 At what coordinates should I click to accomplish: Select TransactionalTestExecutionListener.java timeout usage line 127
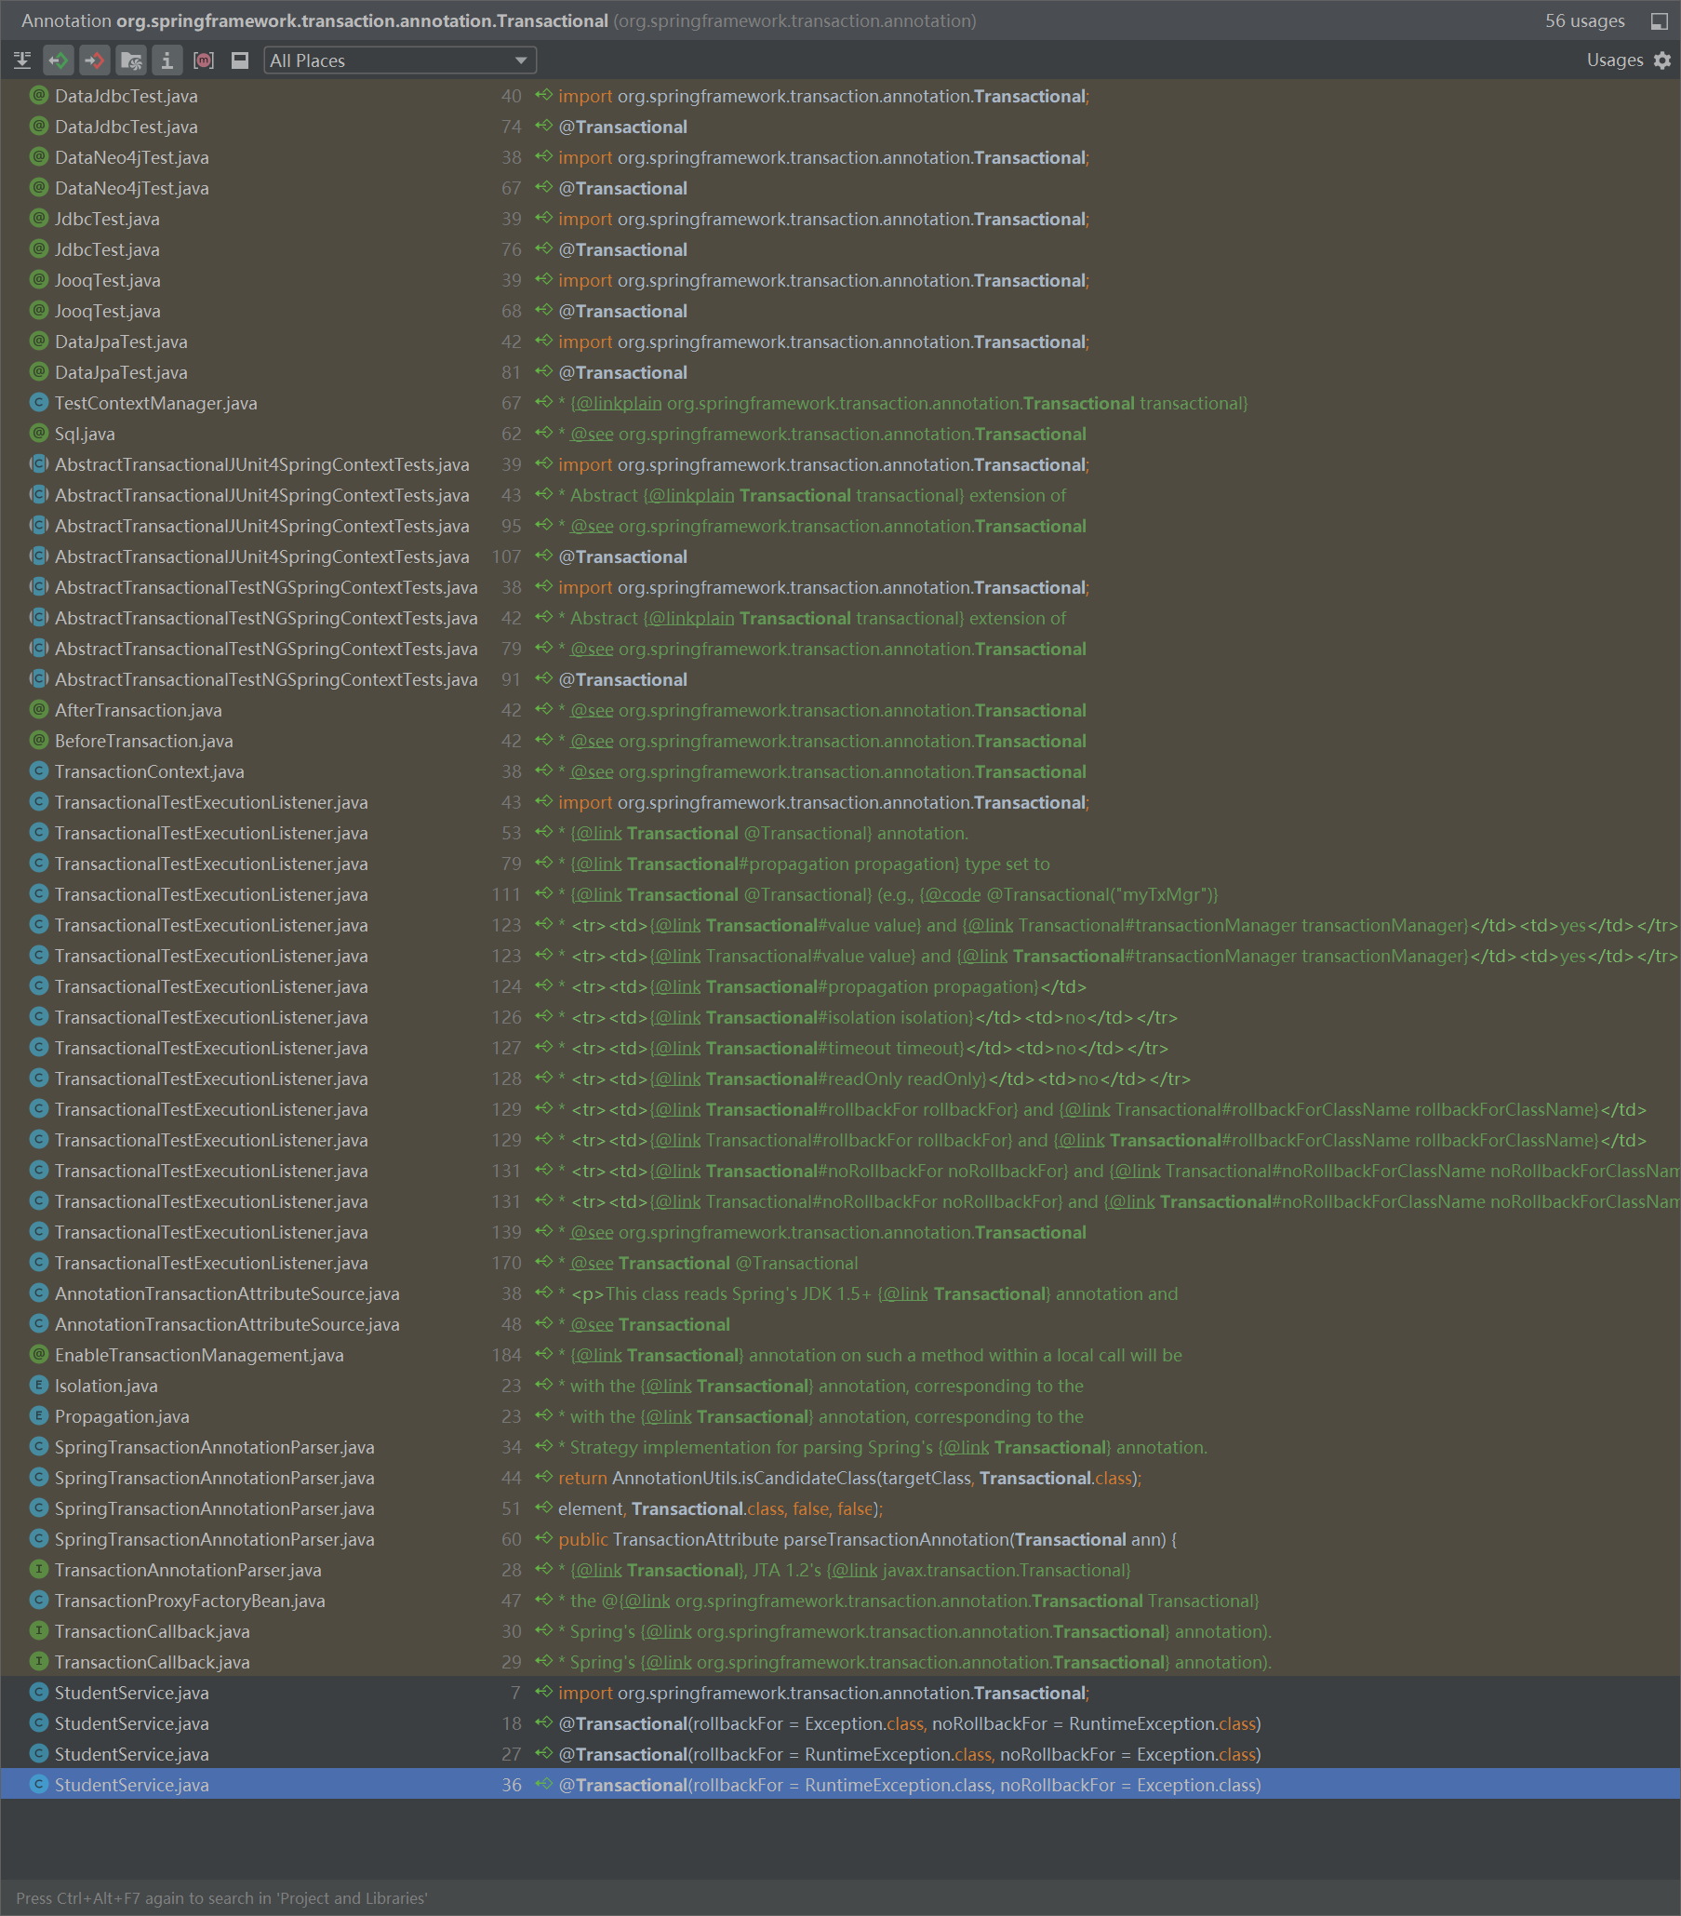pyautogui.click(x=841, y=1048)
